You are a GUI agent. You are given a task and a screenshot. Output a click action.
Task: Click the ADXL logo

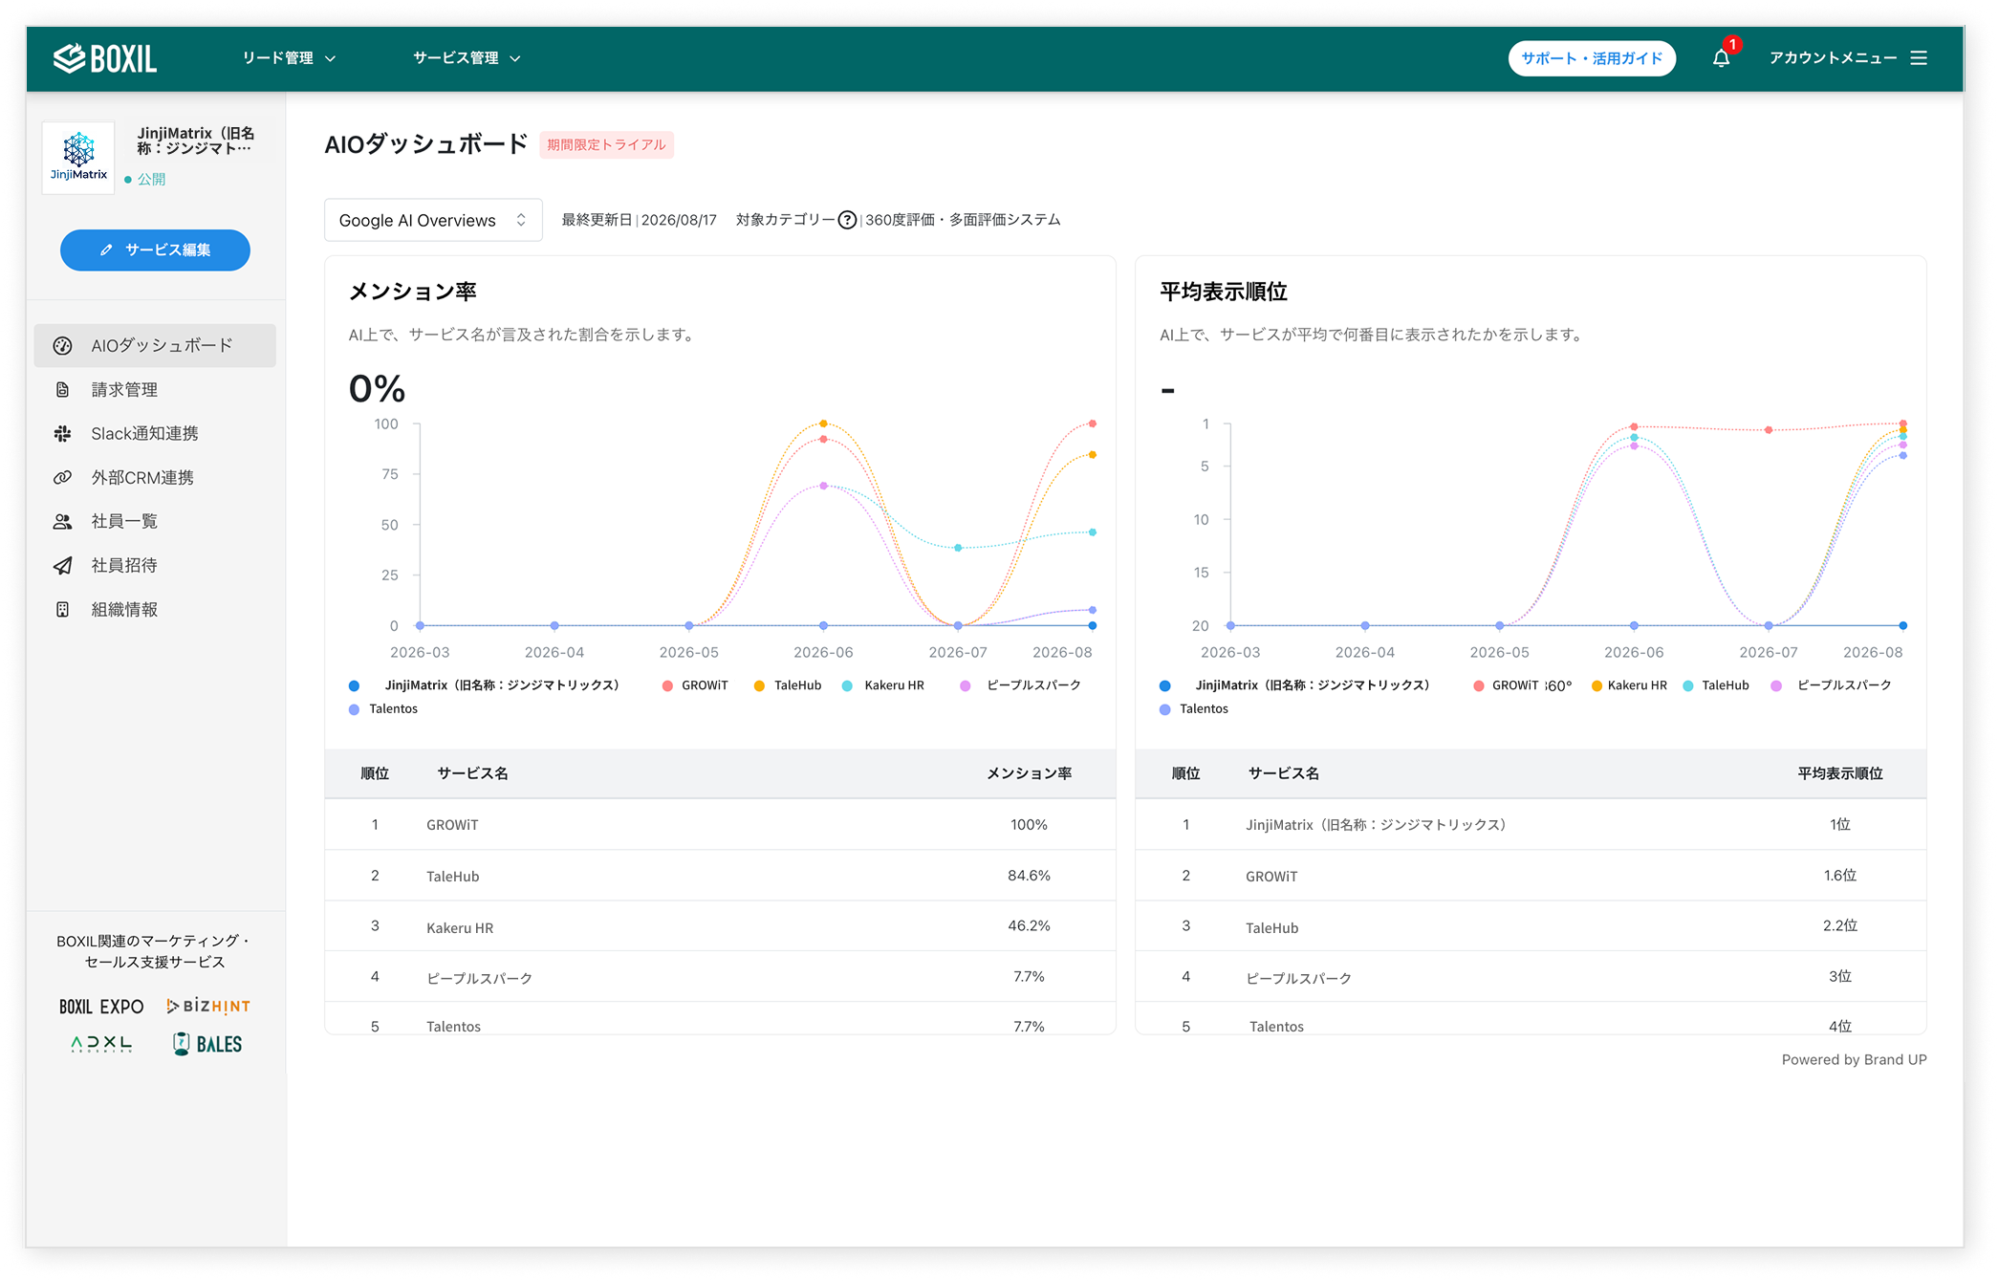pyautogui.click(x=101, y=1045)
